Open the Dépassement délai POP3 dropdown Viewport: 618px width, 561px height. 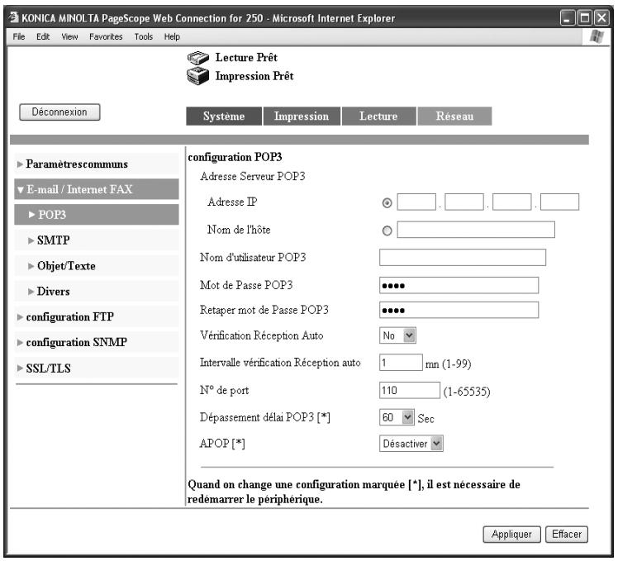[x=397, y=417]
